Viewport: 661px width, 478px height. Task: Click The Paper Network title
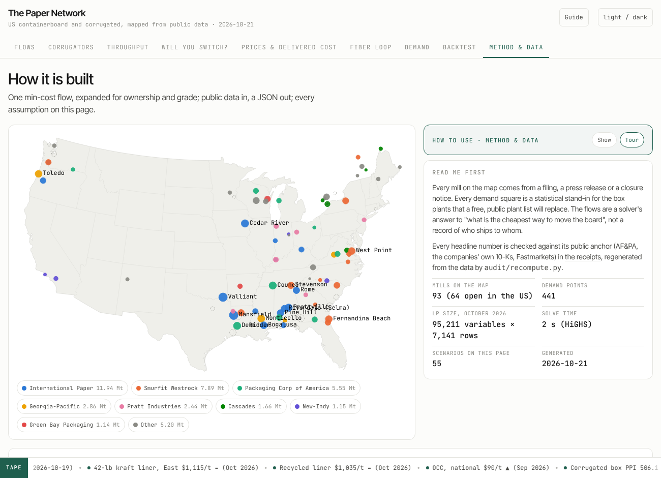tap(47, 13)
